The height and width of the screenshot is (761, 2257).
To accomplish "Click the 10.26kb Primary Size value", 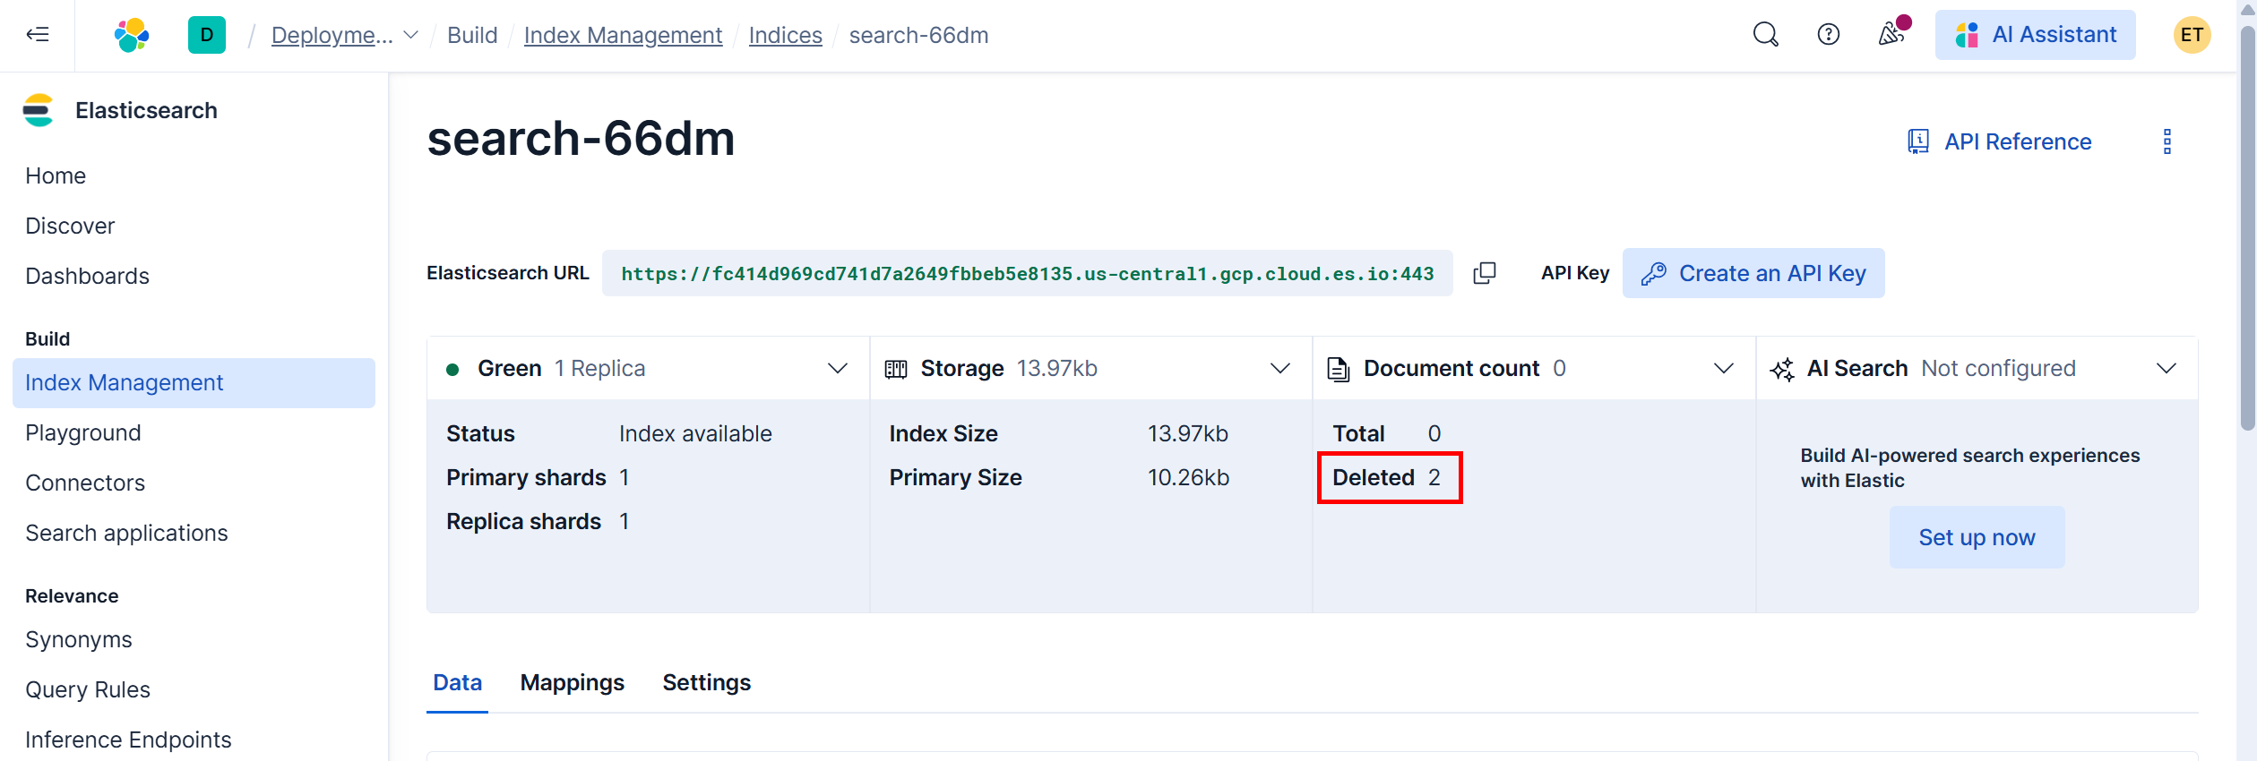I will 1188,478.
